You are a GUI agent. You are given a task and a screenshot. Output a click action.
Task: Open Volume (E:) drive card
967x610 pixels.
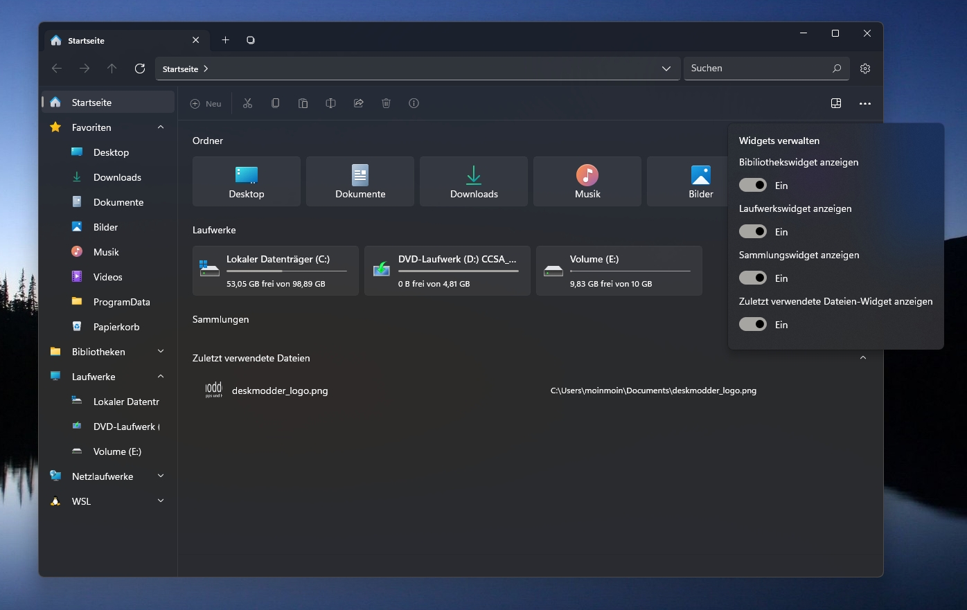(x=619, y=271)
